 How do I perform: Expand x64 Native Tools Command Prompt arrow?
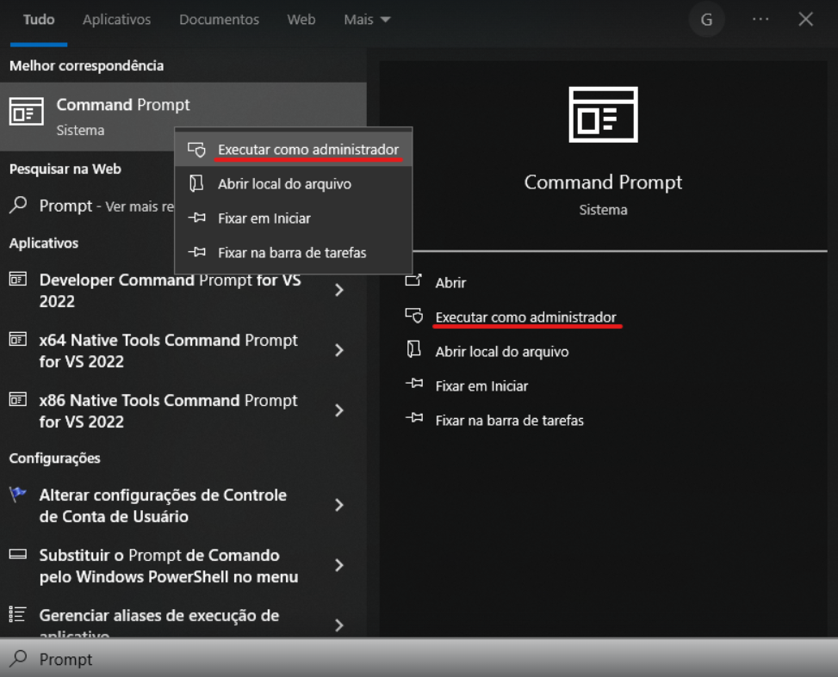point(338,350)
